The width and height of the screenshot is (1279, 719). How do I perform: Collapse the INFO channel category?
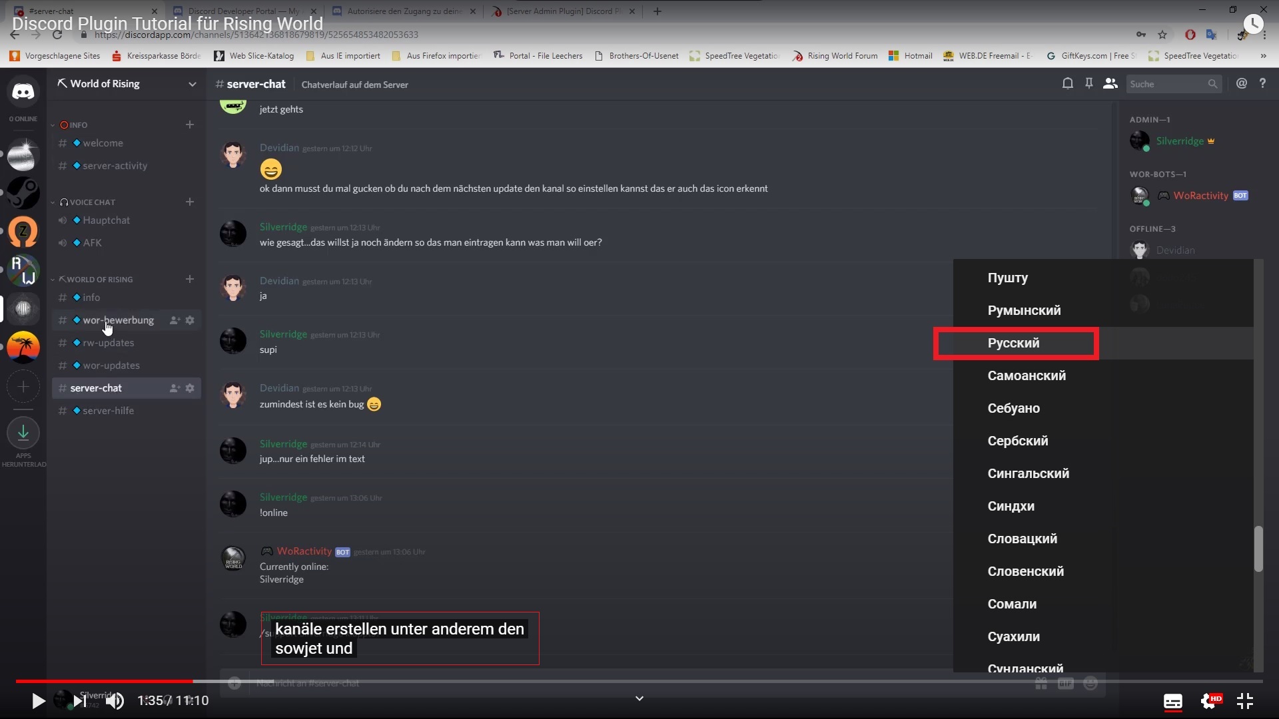pyautogui.click(x=78, y=125)
